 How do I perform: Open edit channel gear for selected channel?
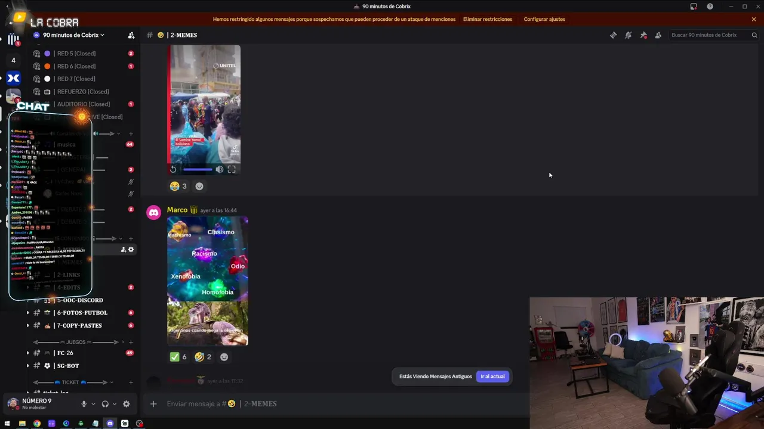coord(131,250)
